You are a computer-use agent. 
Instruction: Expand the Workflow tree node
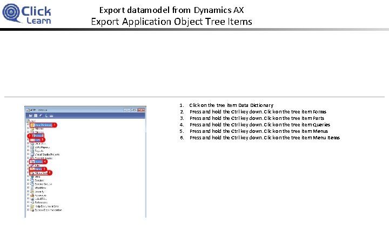[x=28, y=187]
